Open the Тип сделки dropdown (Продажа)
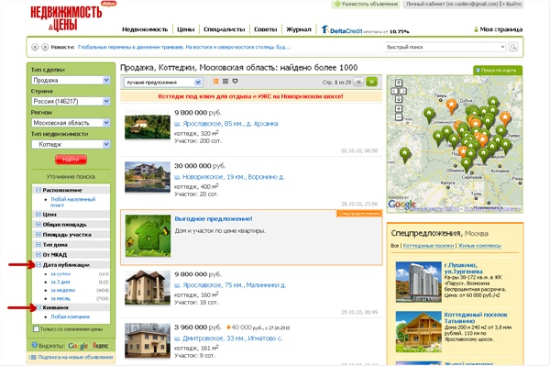 click(71, 81)
